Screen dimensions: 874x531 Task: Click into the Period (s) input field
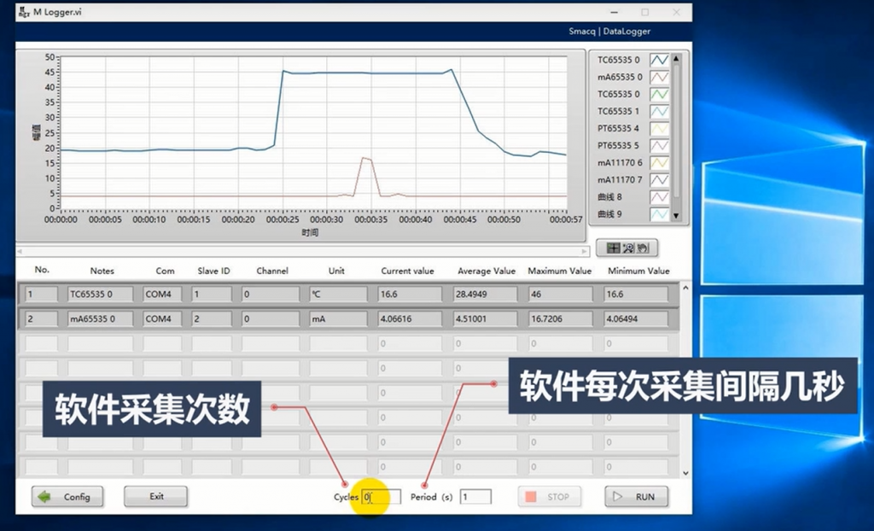[475, 496]
